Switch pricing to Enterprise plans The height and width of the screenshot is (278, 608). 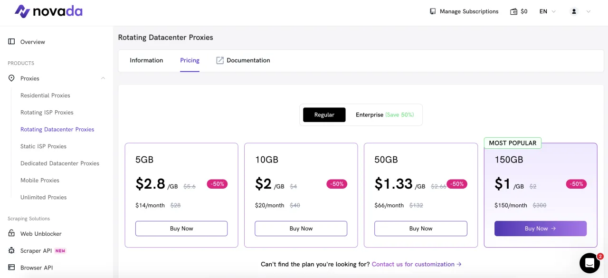point(384,115)
